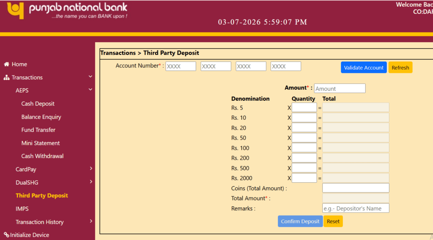433x240 pixels.
Task: Open Mini Statement option
Action: coord(41,143)
